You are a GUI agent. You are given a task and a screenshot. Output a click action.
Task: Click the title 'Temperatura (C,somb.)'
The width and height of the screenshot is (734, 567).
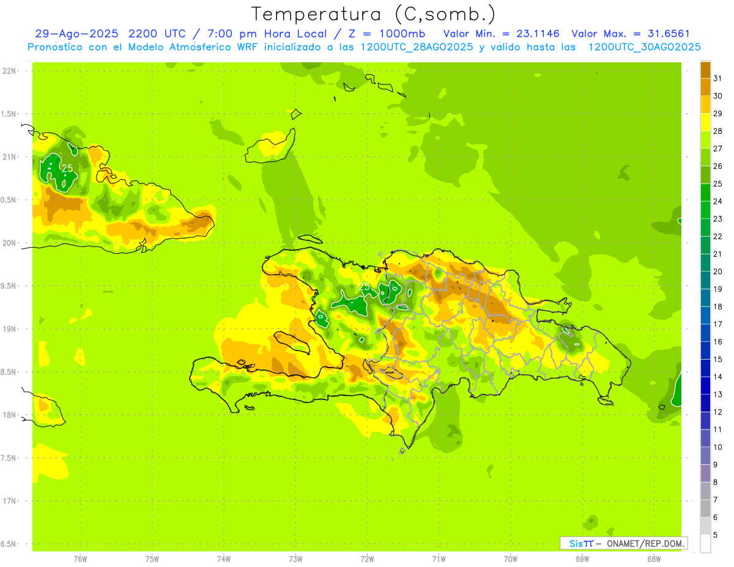[x=374, y=14]
